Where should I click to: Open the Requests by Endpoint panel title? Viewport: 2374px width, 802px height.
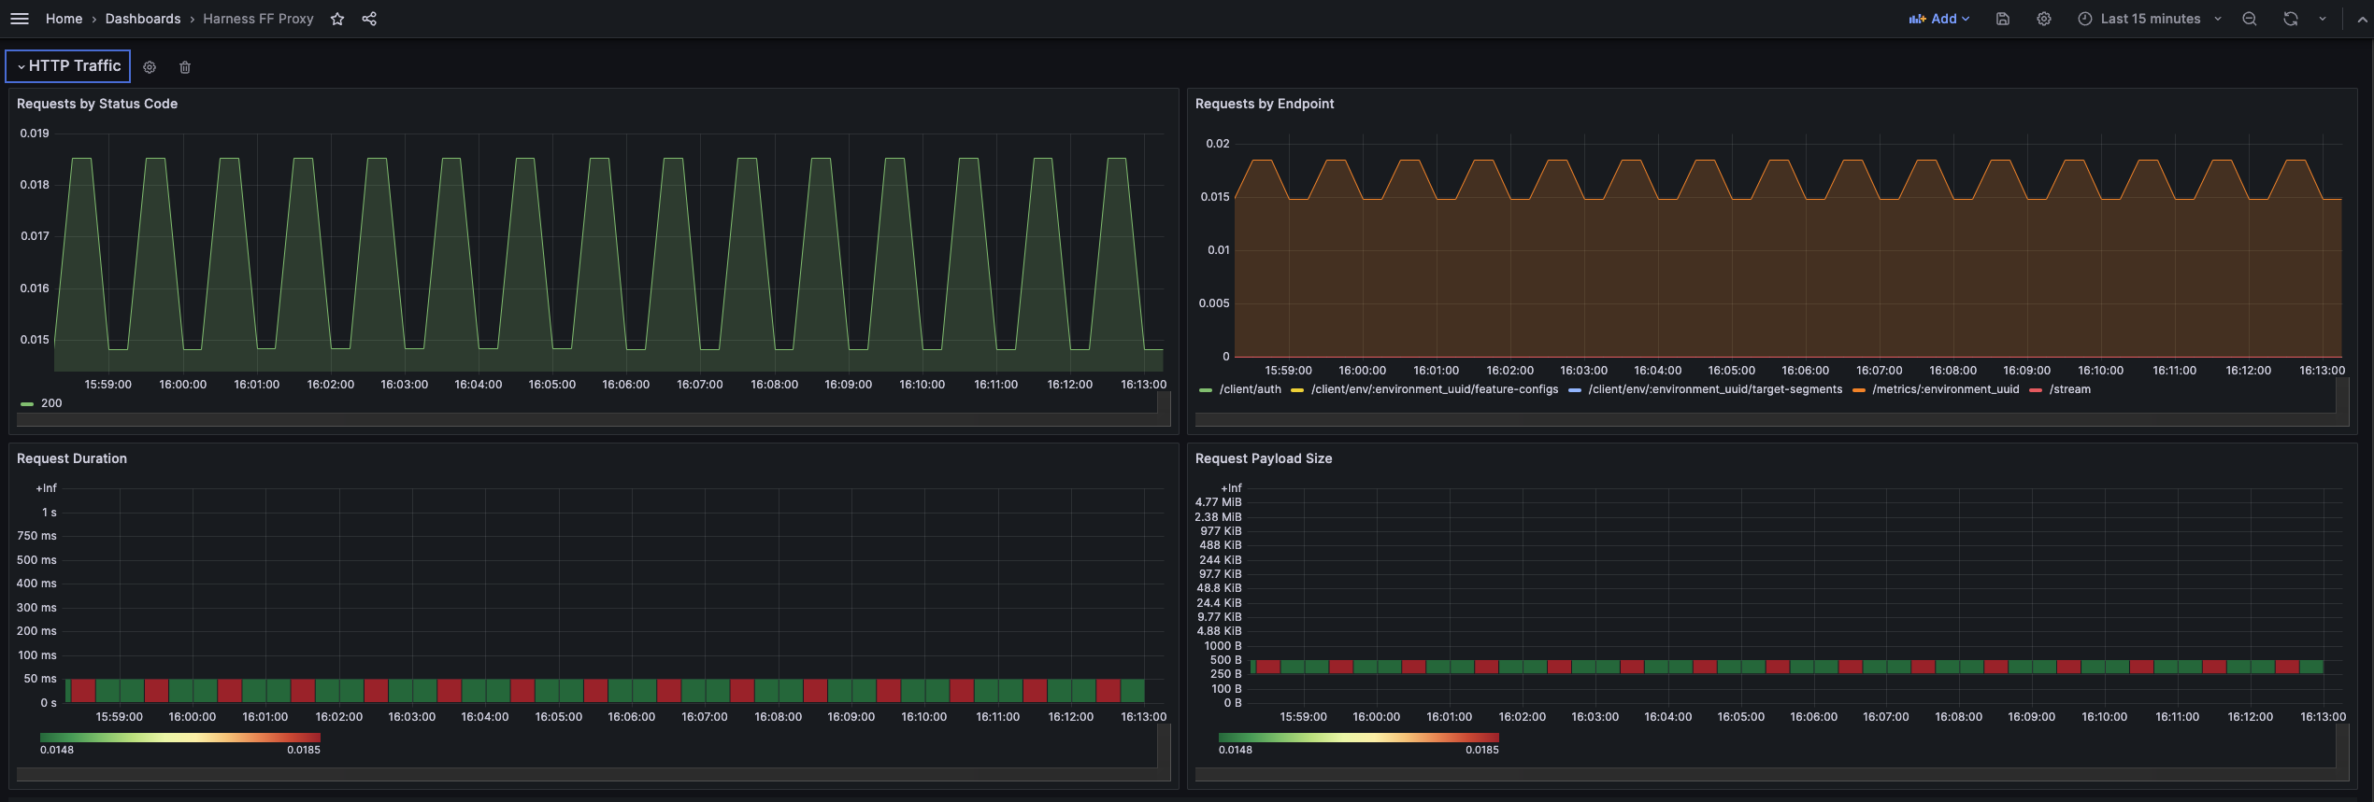[1265, 104]
